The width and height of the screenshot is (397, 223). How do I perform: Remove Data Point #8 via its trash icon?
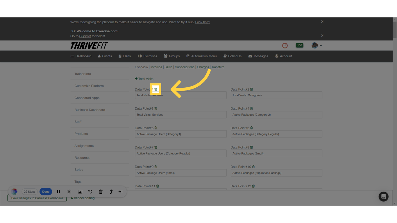pos(251,147)
